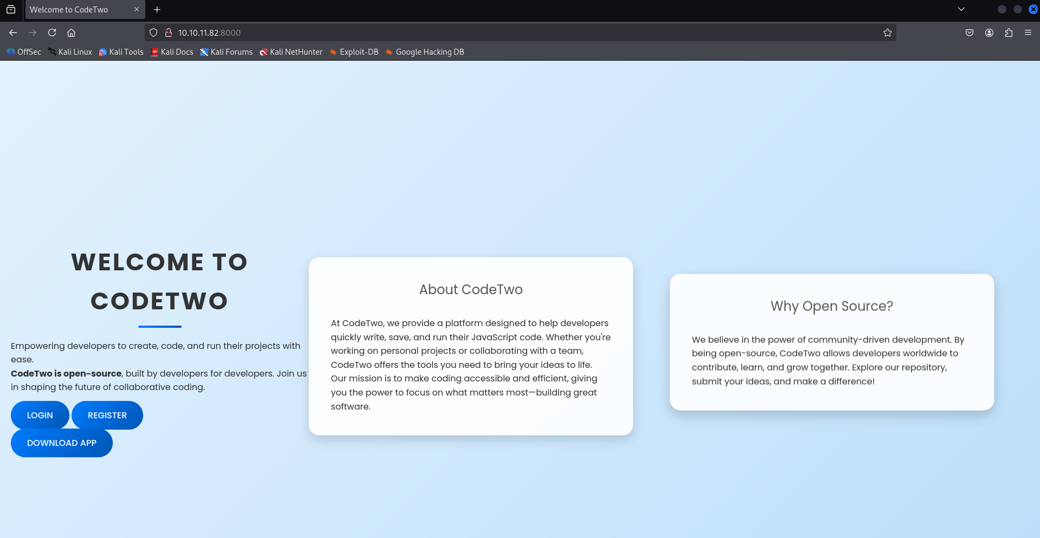Click the WELCOME TO CODETWO title

(159, 281)
